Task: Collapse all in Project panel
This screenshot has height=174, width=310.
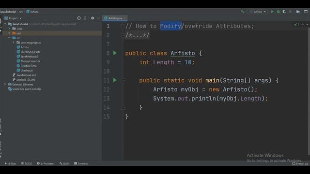Action: [x=85, y=18]
